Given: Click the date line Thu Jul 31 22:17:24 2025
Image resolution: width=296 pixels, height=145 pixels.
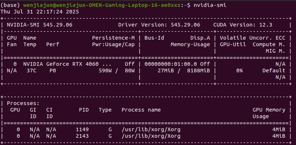Looking at the screenshot, I should click(40, 12).
